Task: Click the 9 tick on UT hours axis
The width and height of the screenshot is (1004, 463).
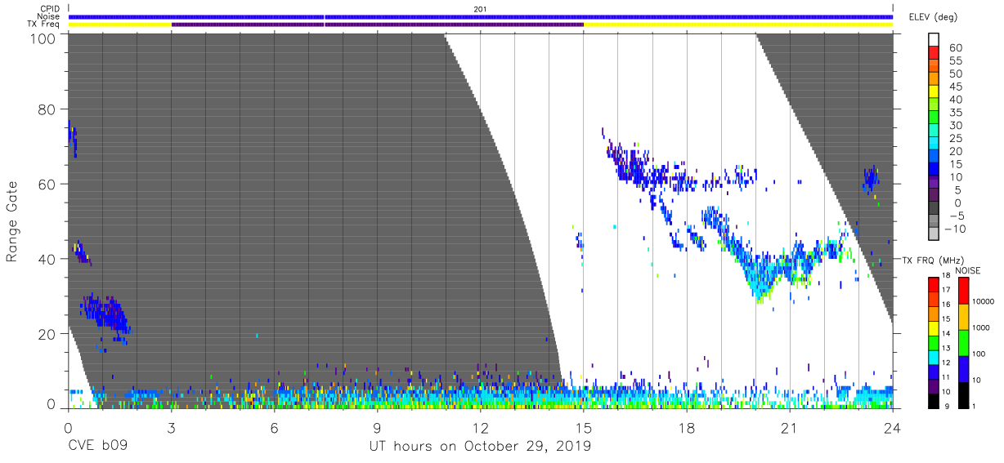Action: pyautogui.click(x=377, y=427)
